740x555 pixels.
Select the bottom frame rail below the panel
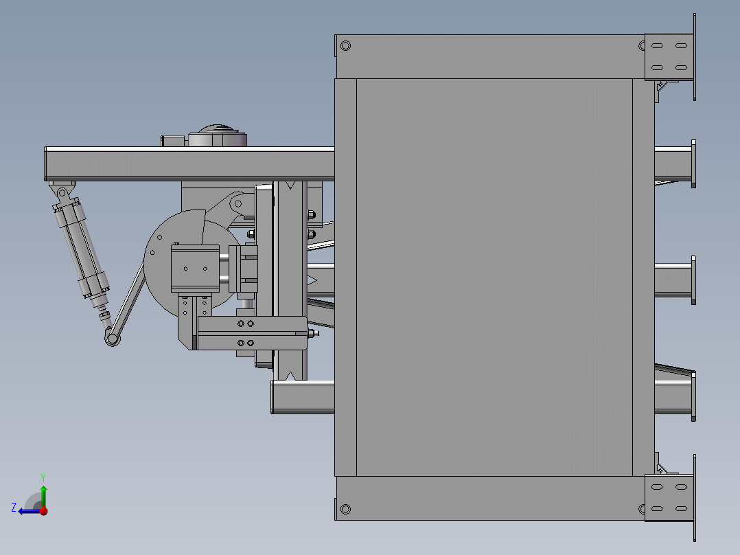490,498
